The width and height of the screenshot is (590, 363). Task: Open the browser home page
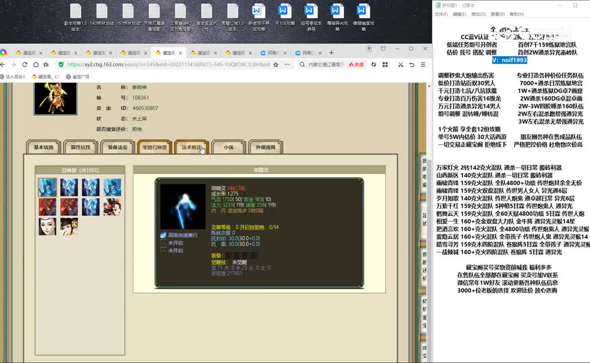[35, 65]
